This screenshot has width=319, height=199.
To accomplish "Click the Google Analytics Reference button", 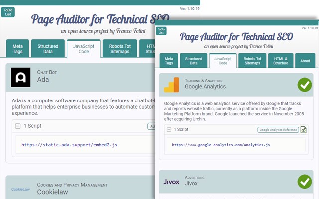I will (278, 130).
